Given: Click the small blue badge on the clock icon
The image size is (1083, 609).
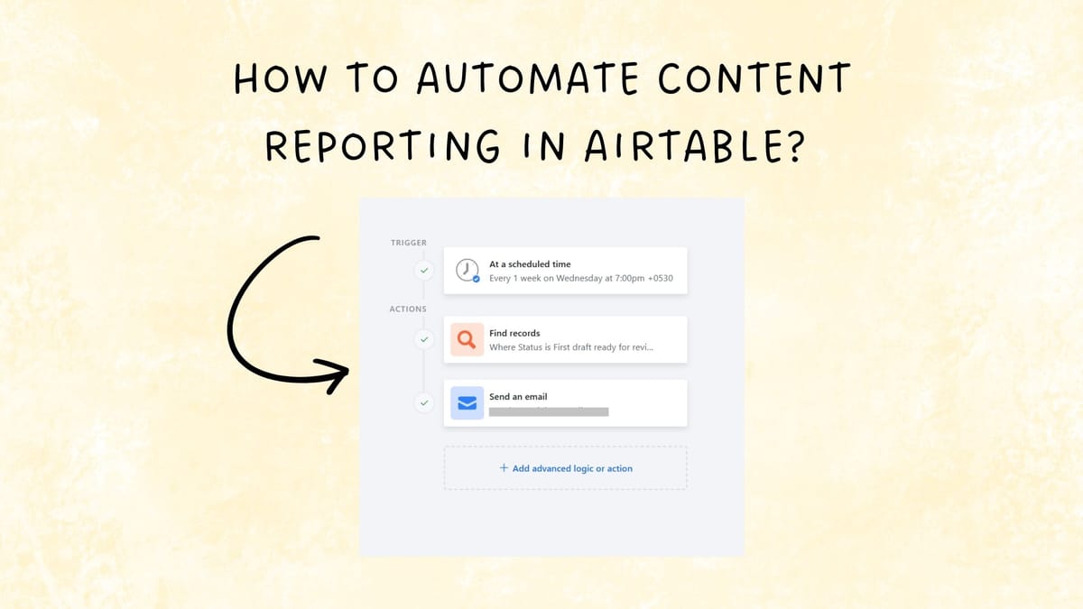Looking at the screenshot, I should coord(474,279).
